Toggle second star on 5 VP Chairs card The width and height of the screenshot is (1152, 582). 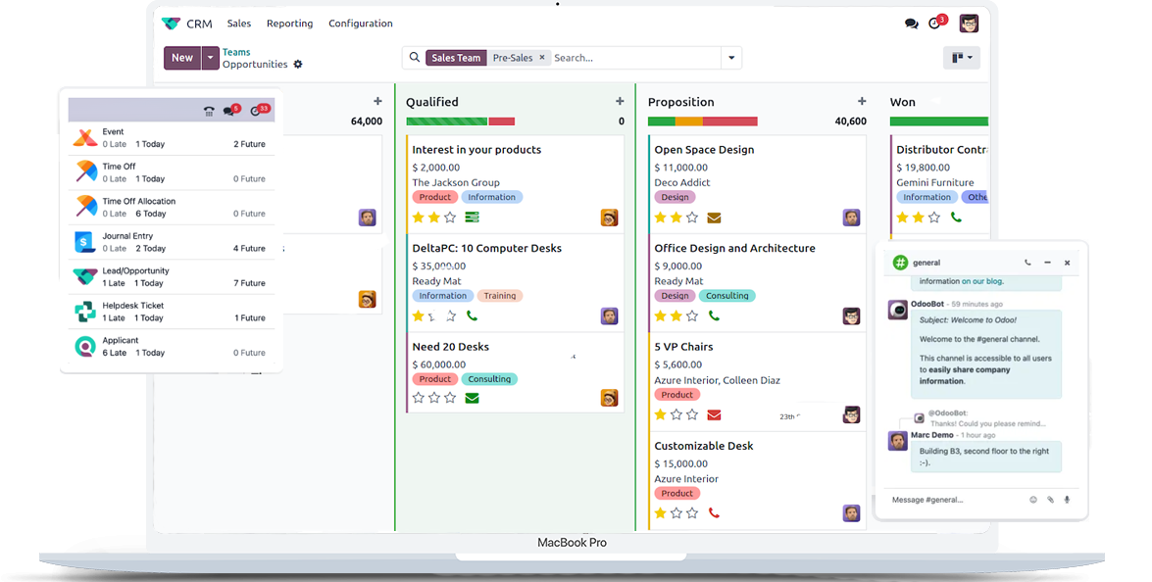coord(676,414)
